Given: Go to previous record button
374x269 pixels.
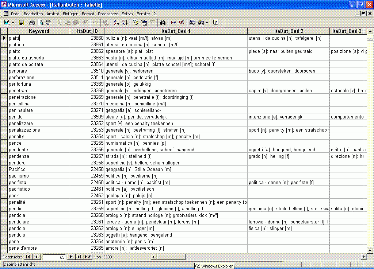Looking at the screenshot, I should pos(36,257).
